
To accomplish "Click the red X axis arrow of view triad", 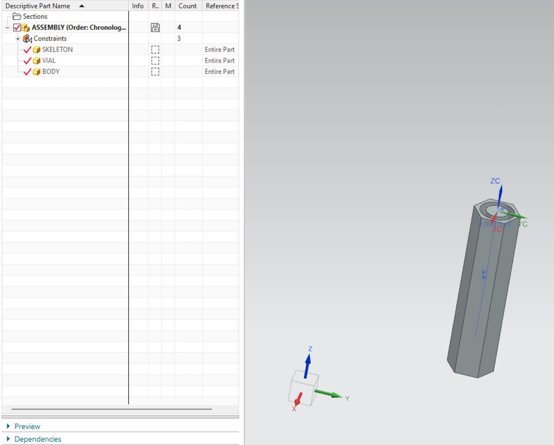I will click(x=298, y=399).
